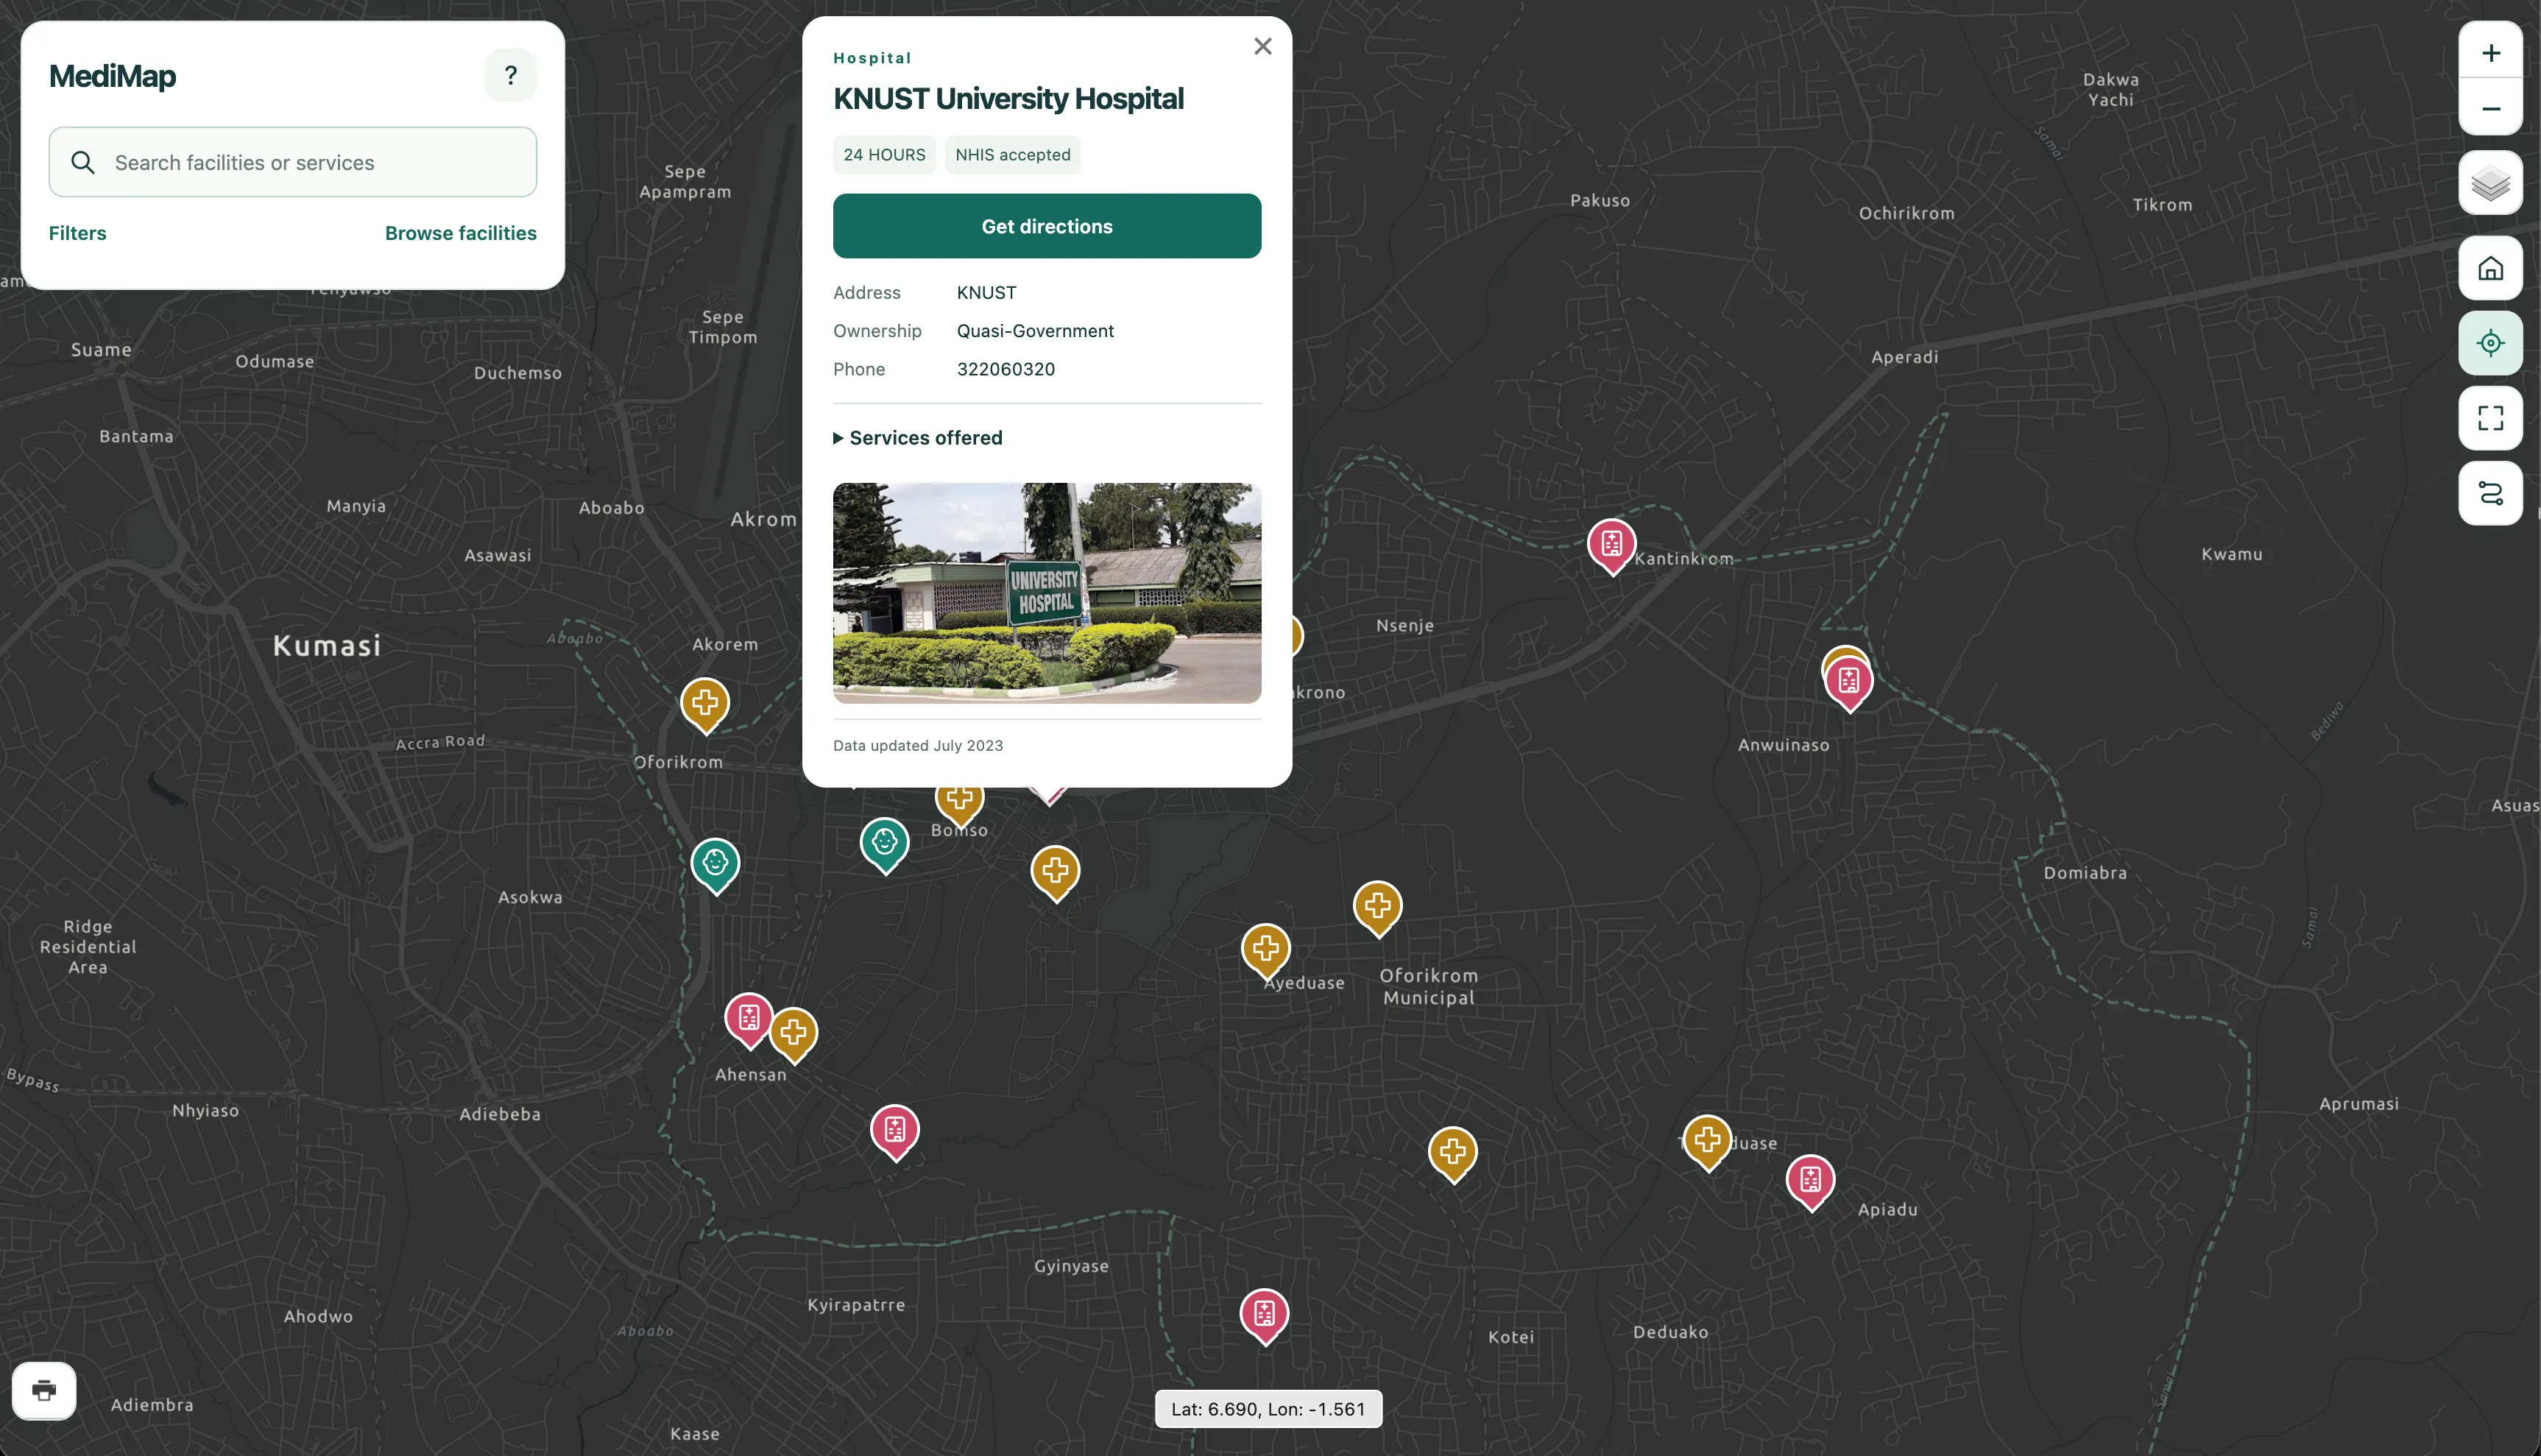This screenshot has height=1456, width=2541.
Task: Reset map to home view
Action: click(x=2490, y=268)
